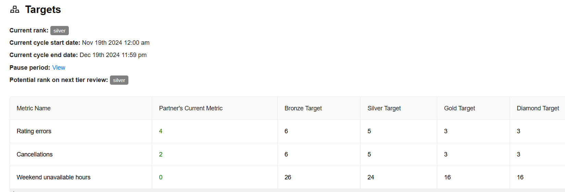
Task: Click Weekend unavailable hours current value 0
Action: click(x=161, y=177)
